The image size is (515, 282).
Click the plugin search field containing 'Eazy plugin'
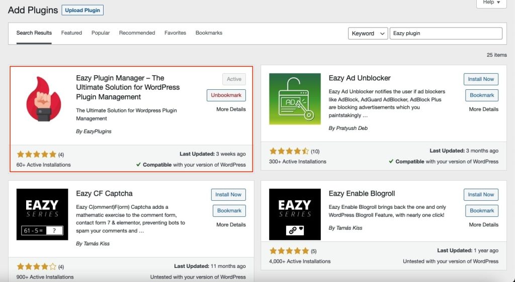tap(446, 34)
